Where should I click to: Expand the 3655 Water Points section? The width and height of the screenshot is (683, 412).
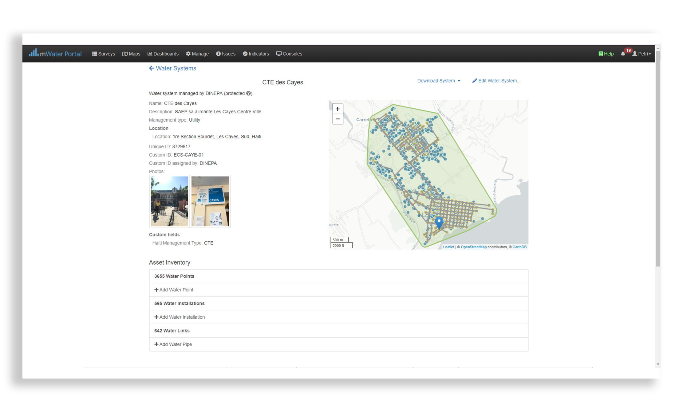tap(174, 276)
